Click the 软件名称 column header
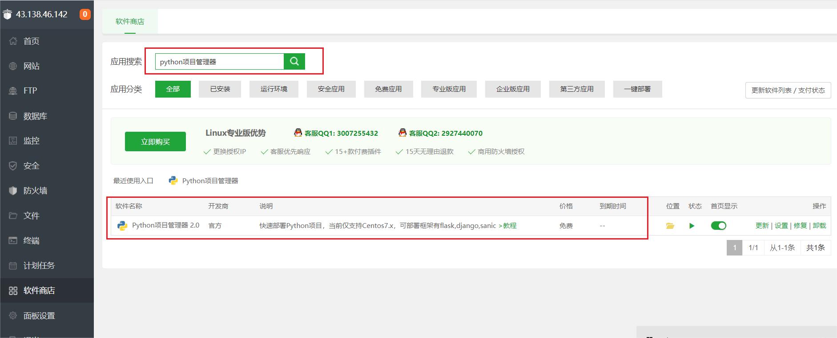Image resolution: width=837 pixels, height=338 pixels. pos(129,206)
